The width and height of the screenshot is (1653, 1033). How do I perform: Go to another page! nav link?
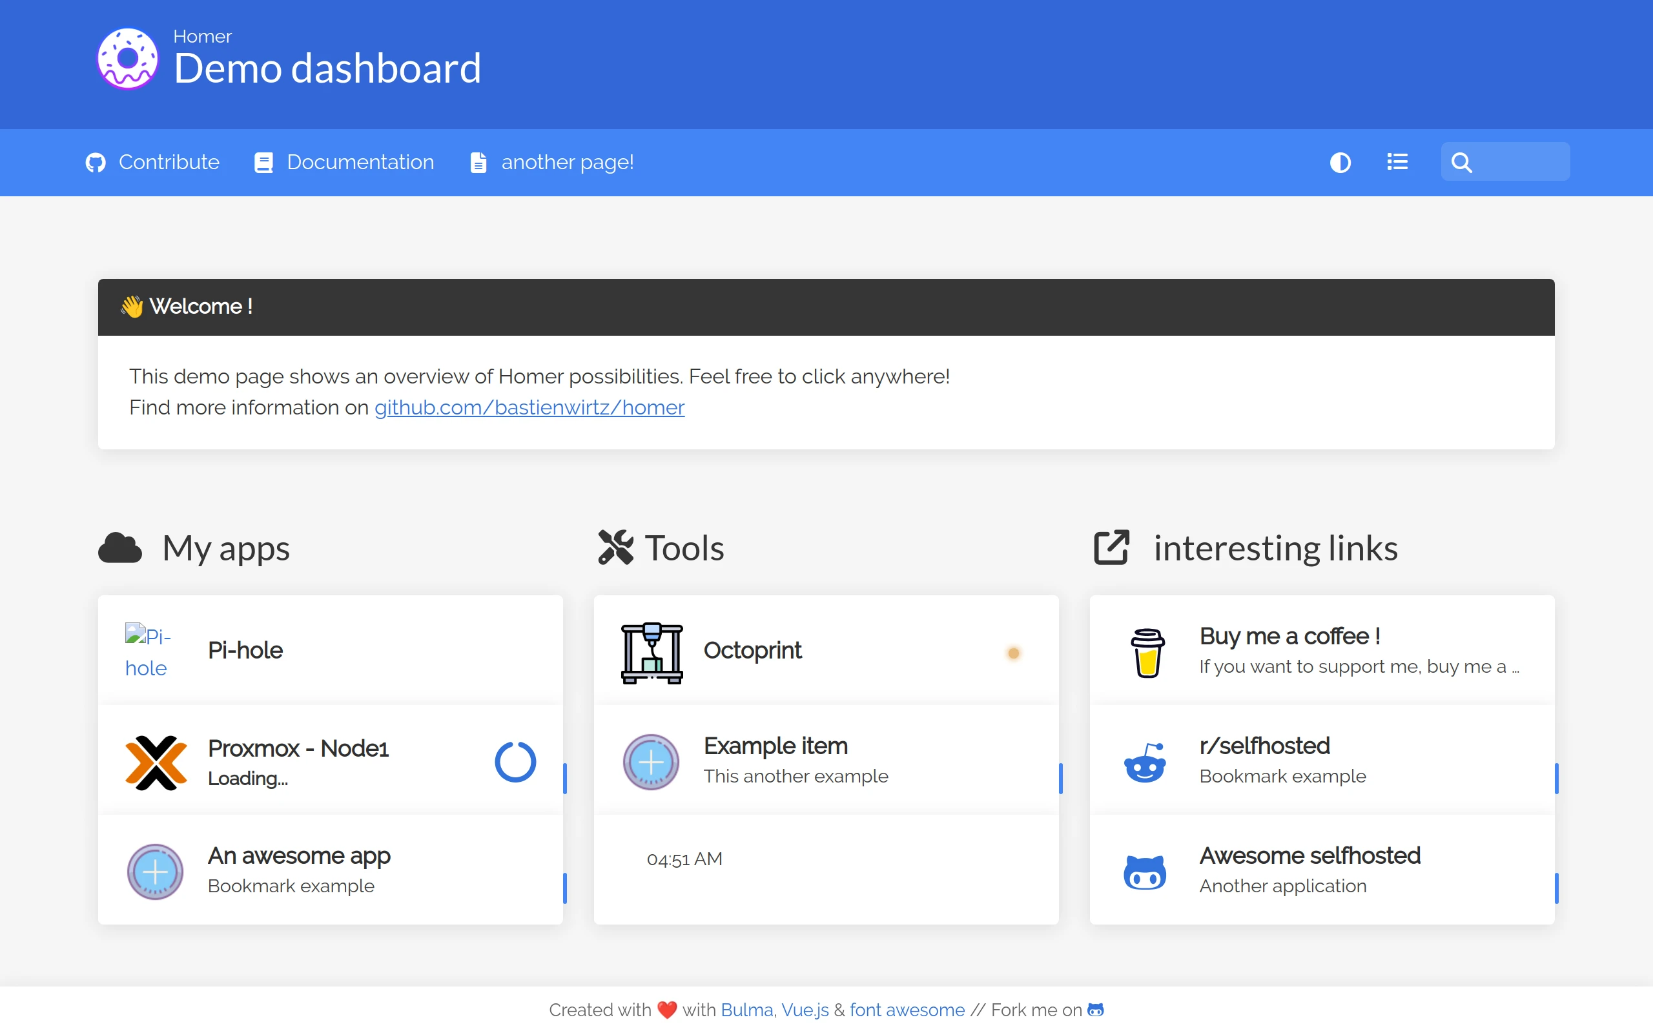tap(552, 163)
